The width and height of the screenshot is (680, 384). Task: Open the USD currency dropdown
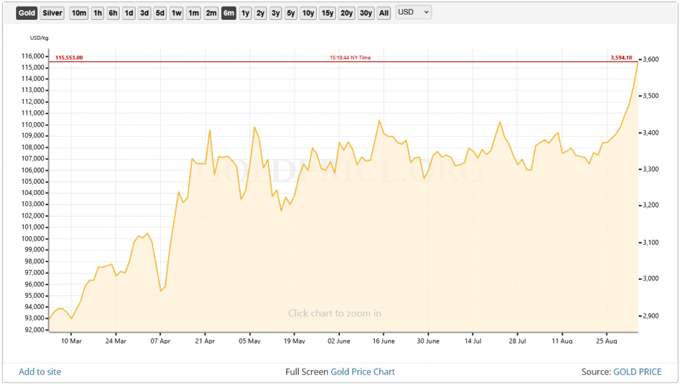pos(413,13)
